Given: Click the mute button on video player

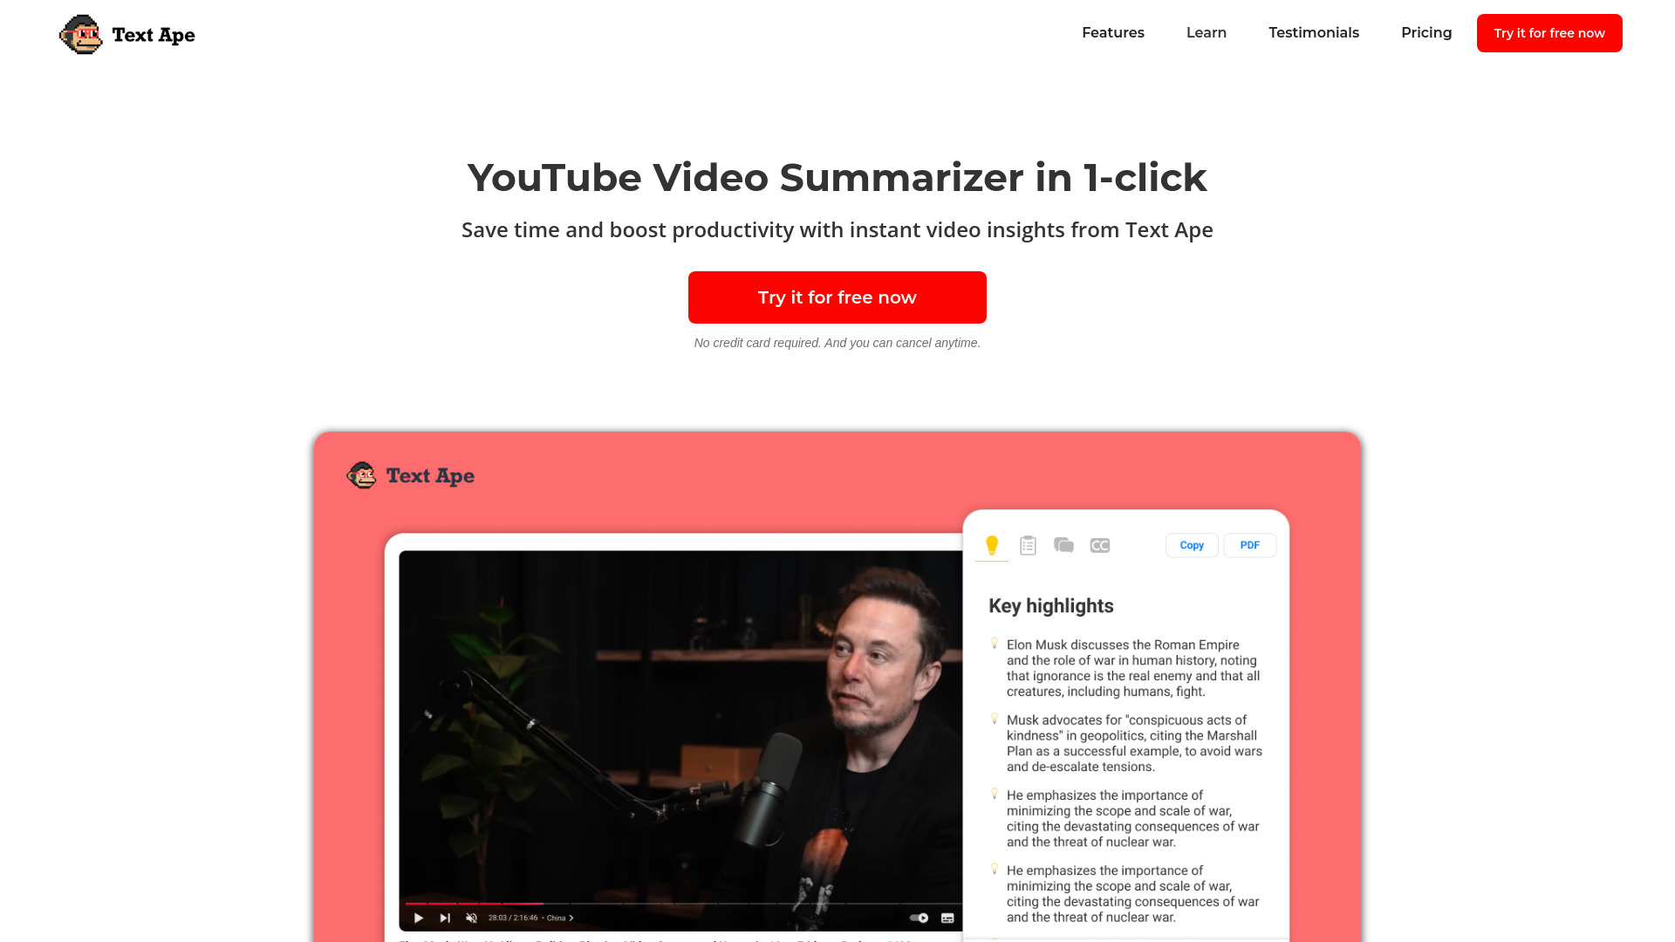Looking at the screenshot, I should pos(470,917).
